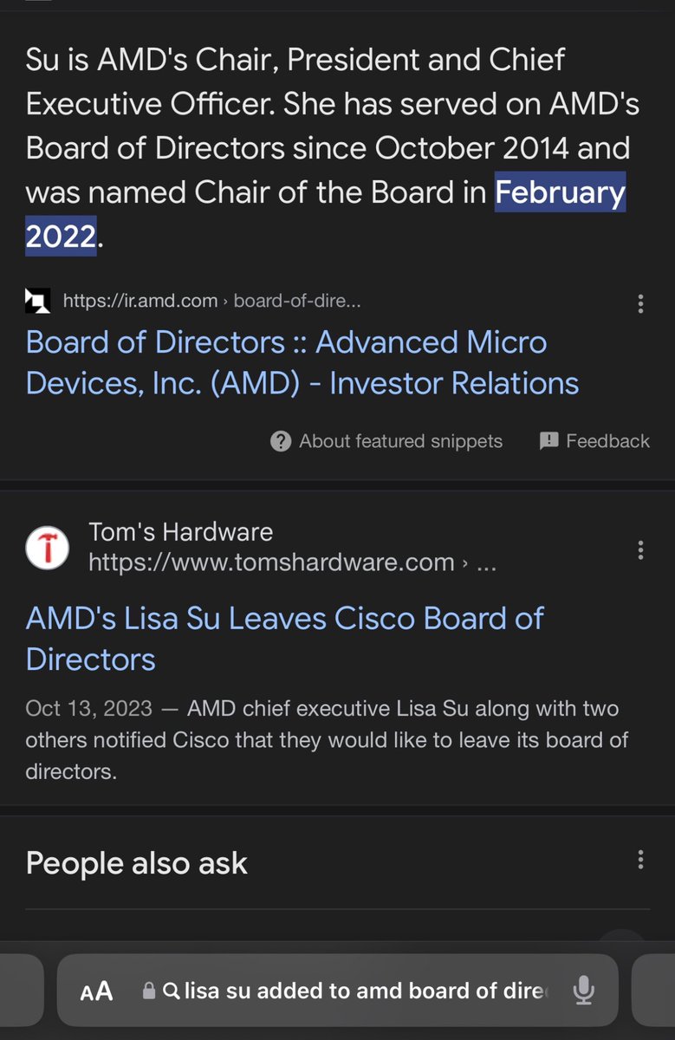Click the Feedback speech bubble icon

coord(548,441)
